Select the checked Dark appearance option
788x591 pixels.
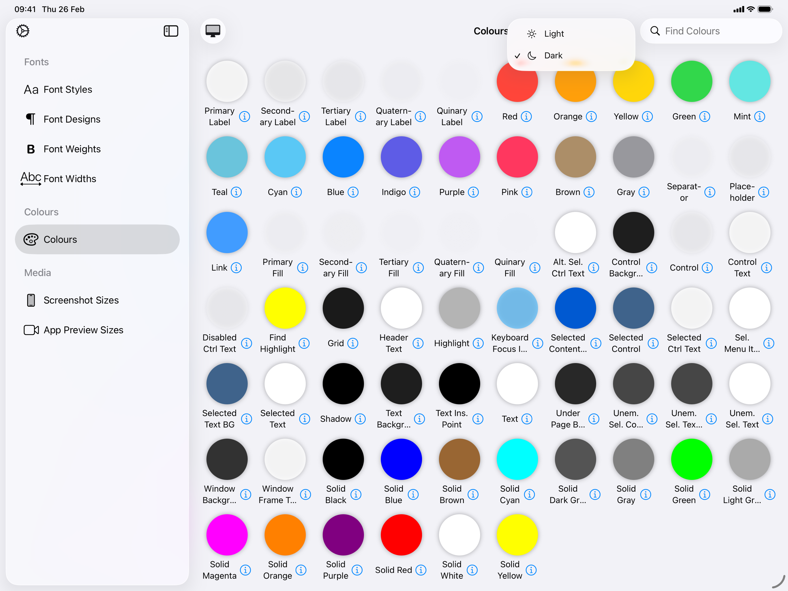click(553, 56)
